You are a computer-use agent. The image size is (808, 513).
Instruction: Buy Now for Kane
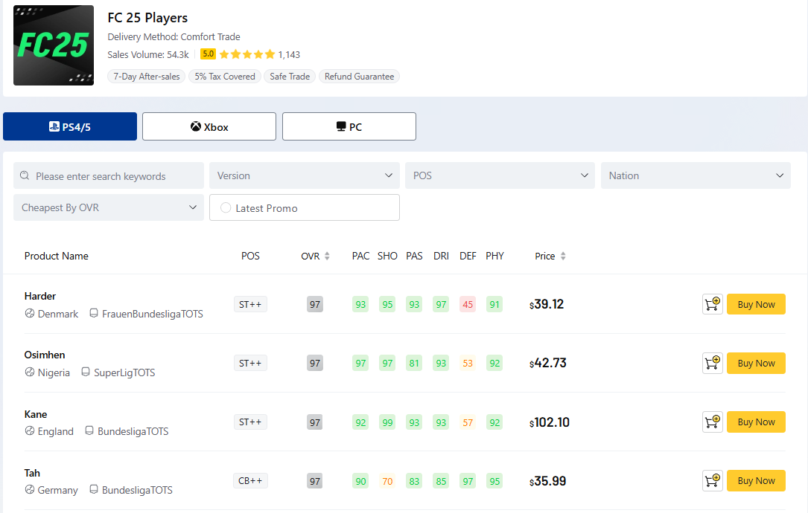pos(756,422)
